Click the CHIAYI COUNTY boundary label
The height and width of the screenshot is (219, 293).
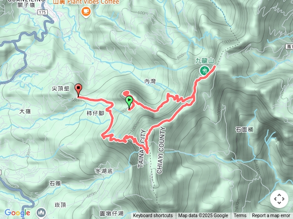[x=161, y=150]
